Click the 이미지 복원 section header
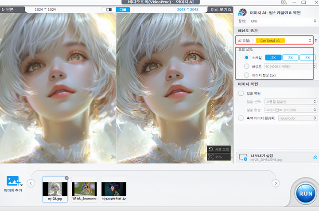319x211 pixels. pos(248,84)
